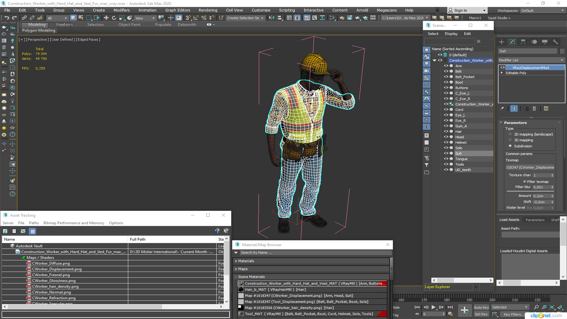
Task: Remove modifier with the trash icon
Action: click(x=534, y=109)
